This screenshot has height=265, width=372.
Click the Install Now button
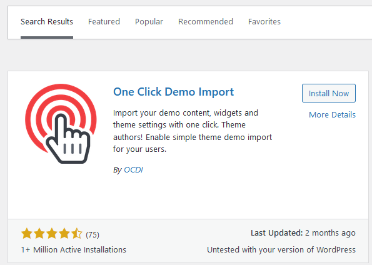tap(329, 93)
